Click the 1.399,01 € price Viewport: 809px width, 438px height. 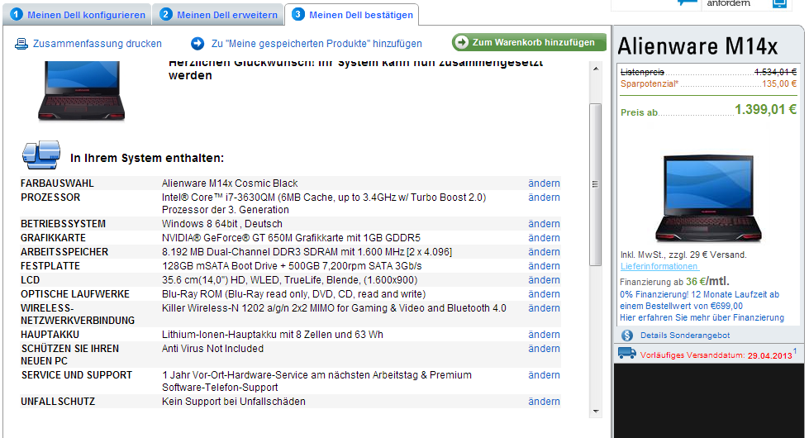tap(765, 109)
